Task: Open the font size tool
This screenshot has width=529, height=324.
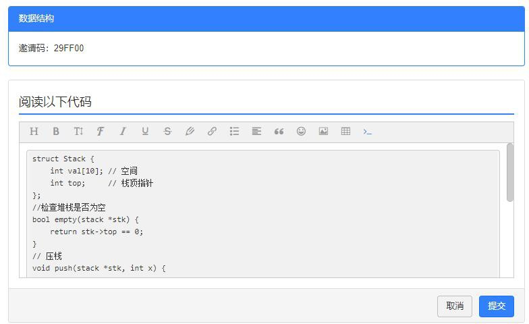Action: pos(78,132)
